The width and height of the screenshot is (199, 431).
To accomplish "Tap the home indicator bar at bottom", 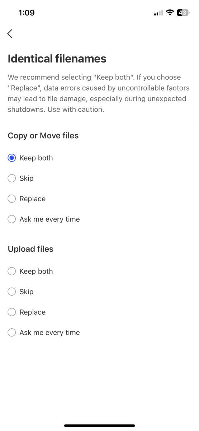I will click(x=100, y=426).
